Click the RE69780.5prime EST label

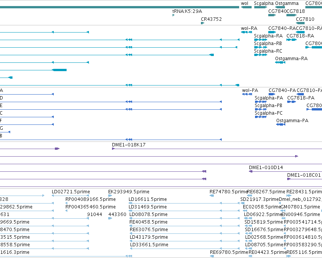(x=229, y=252)
